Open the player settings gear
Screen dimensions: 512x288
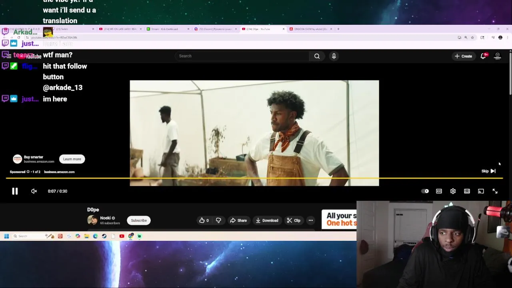click(453, 191)
